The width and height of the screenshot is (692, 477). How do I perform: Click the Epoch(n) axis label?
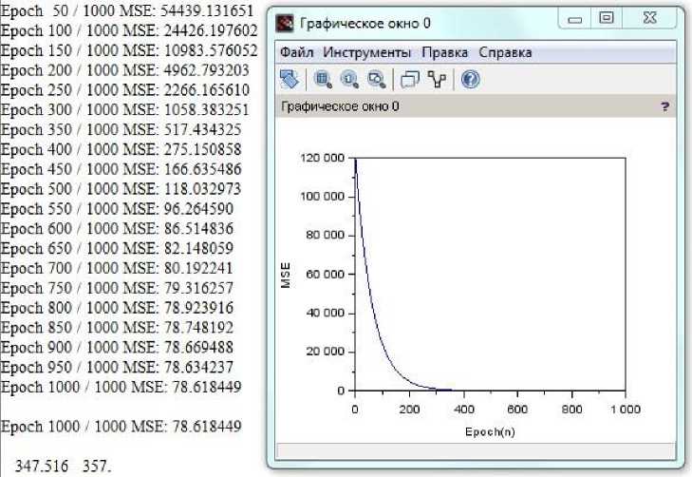(490, 431)
